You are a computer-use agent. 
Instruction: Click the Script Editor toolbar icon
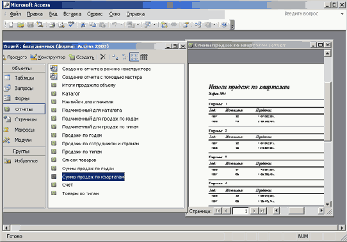tap(174, 25)
